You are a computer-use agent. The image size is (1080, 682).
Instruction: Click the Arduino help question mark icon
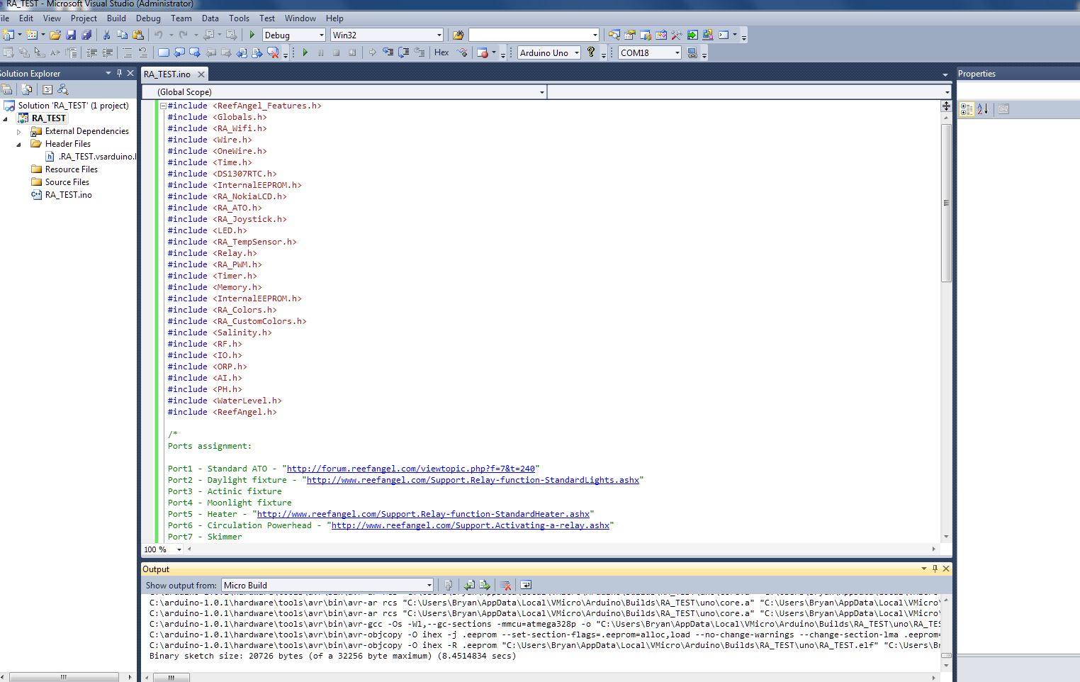[591, 52]
